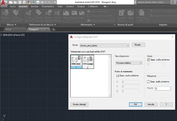The height and width of the screenshot is (121, 177).
Task: Open the Percorso relativo path type dropdown
Action: click(140, 63)
